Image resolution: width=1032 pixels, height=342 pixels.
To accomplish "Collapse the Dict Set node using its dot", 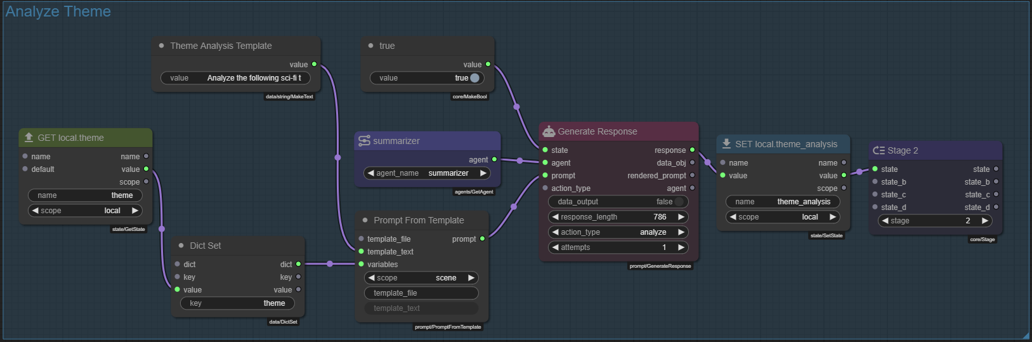I will point(181,246).
